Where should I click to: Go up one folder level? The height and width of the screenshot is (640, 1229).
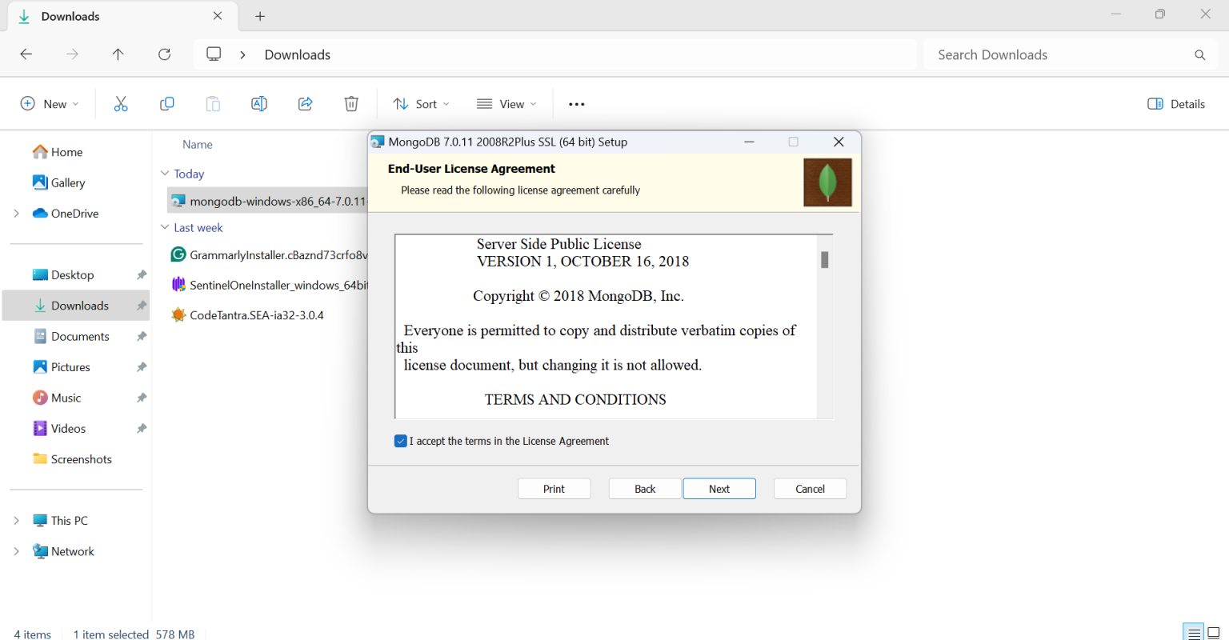coord(118,54)
